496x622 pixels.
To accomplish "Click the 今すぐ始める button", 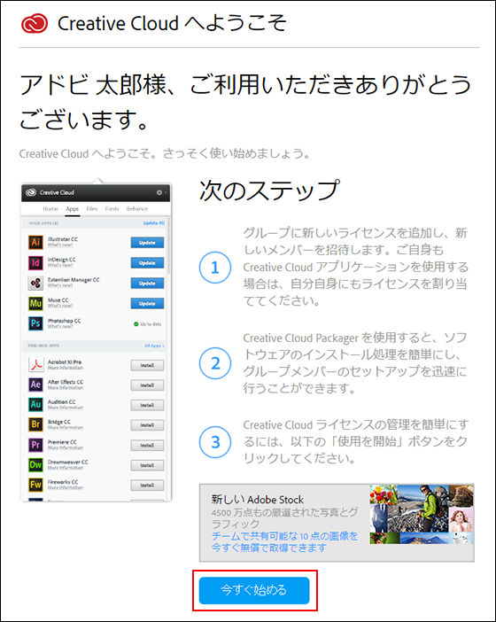I will [x=254, y=590].
